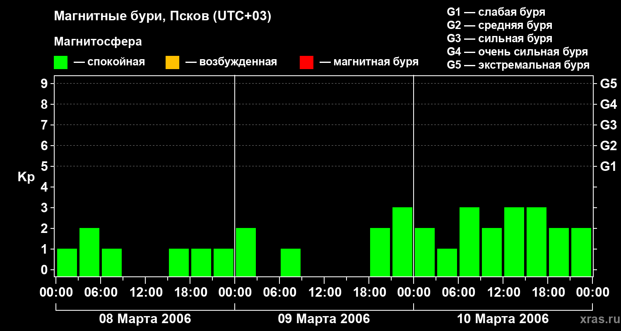
Task: Select the 'G2 — средняя буря' description line
Action: tap(499, 25)
